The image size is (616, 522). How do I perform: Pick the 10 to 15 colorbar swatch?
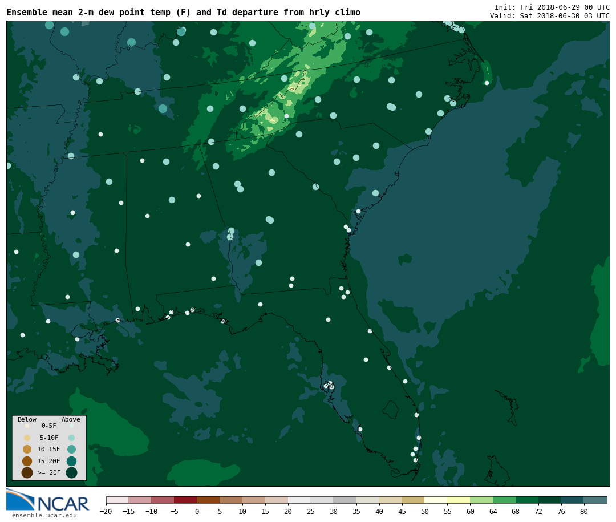(x=254, y=500)
